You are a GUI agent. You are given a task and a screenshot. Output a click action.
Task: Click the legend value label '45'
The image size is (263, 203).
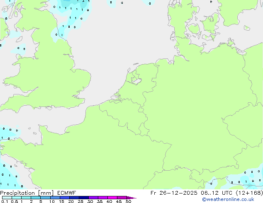(119, 201)
